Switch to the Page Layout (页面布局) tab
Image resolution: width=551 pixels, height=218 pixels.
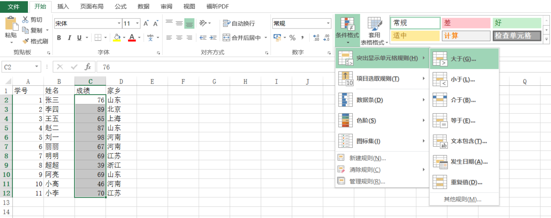pyautogui.click(x=92, y=6)
